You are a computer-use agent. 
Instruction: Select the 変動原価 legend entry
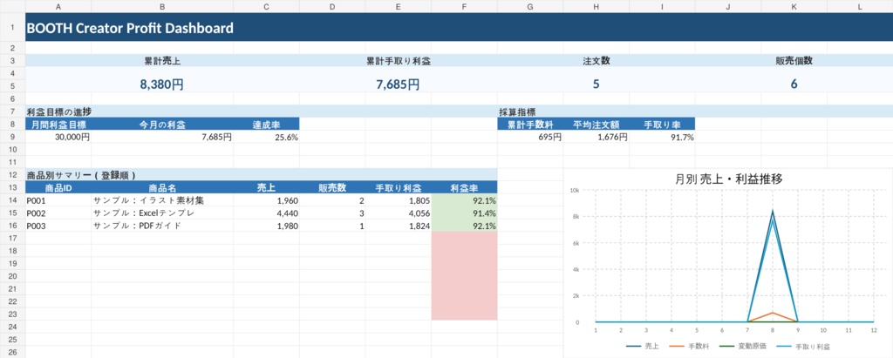[743, 346]
